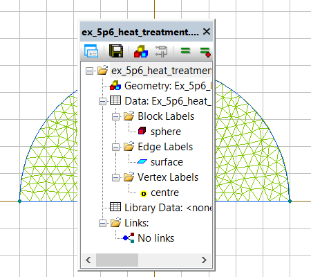
Task: Click the horizontal scrollbar left arrow
Action: pos(88,260)
